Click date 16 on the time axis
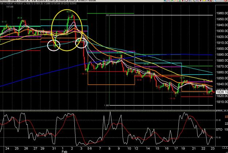Screen dimensions: 228x153 [x=167, y=148]
